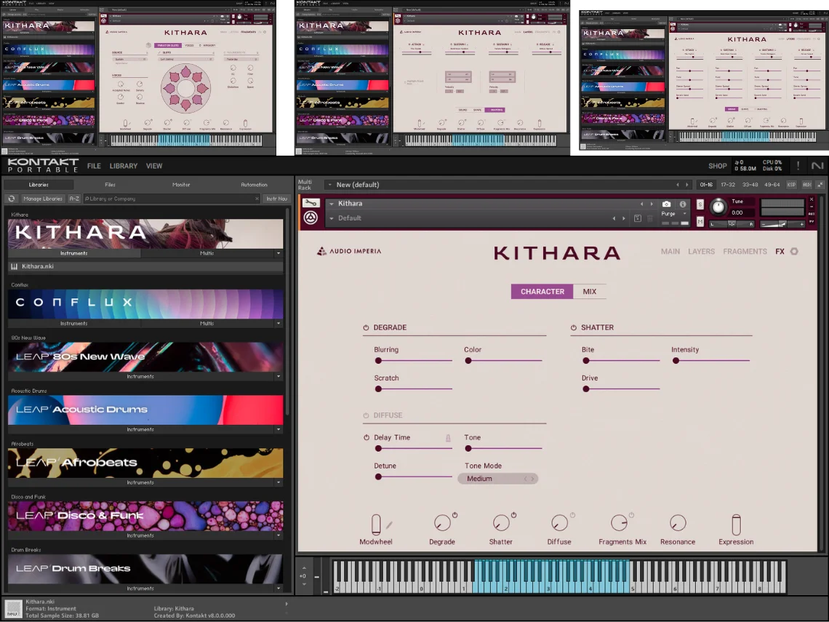
Task: Select the MIX button
Action: point(589,292)
